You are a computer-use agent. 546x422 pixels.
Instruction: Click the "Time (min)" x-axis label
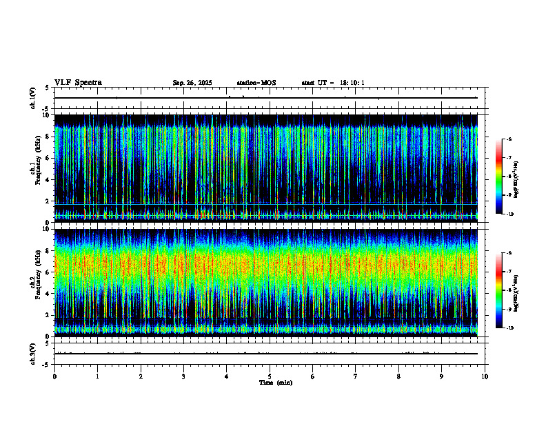pyautogui.click(x=276, y=383)
